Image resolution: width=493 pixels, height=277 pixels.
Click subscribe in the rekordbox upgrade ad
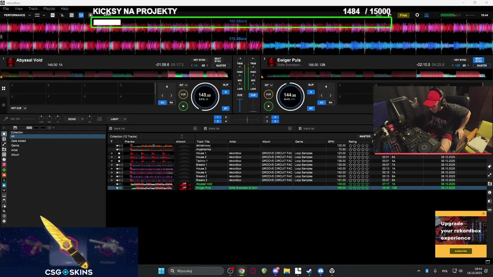pyautogui.click(x=461, y=251)
